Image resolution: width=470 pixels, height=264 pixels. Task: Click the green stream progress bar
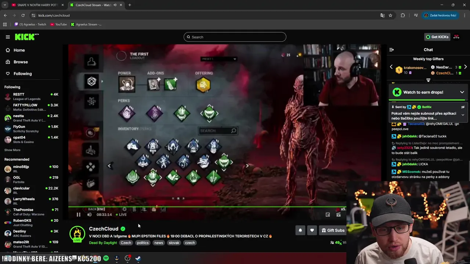tap(207, 207)
